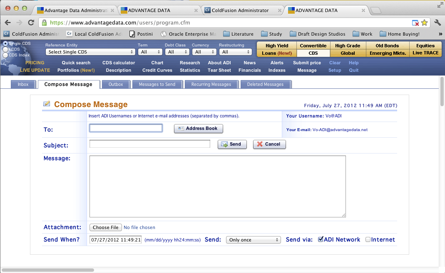The width and height of the screenshot is (445, 273).
Task: Click the Quit link in navigation
Action: tap(353, 70)
